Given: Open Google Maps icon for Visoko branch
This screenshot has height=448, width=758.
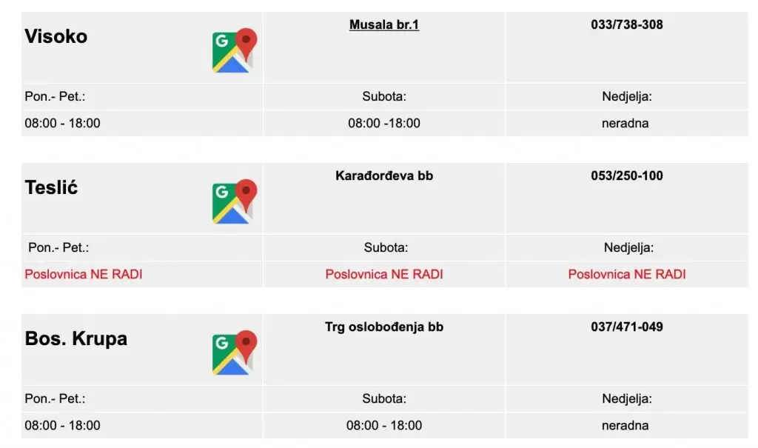Looking at the screenshot, I should (x=233, y=48).
